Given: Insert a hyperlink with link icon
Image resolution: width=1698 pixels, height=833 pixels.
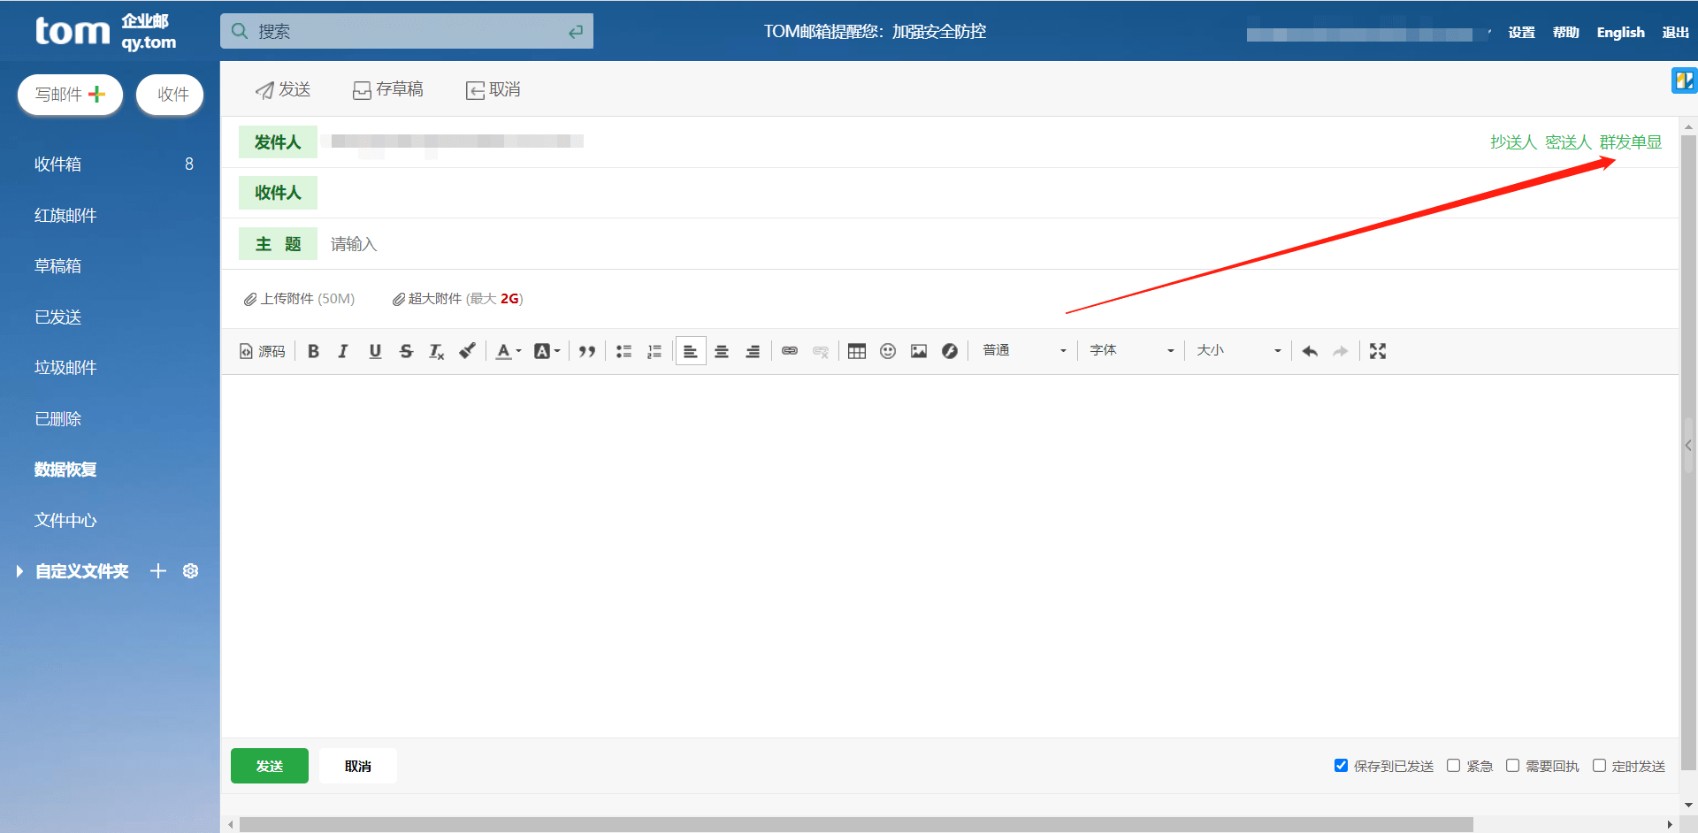Looking at the screenshot, I should [x=790, y=351].
